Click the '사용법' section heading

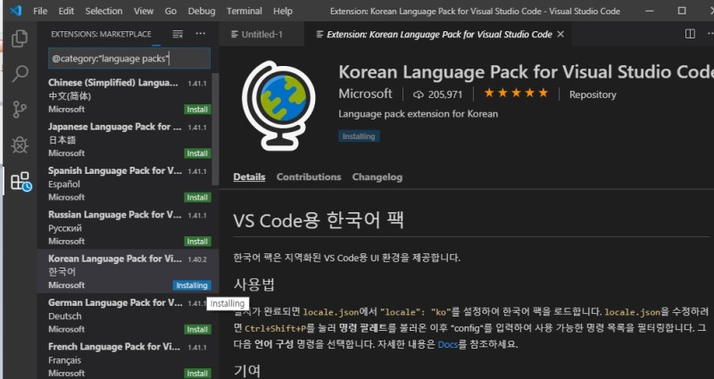tap(254, 284)
